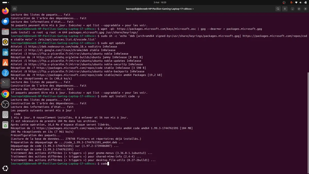Click the terminal search icon
Screen dimensions: 309x174
278,9
